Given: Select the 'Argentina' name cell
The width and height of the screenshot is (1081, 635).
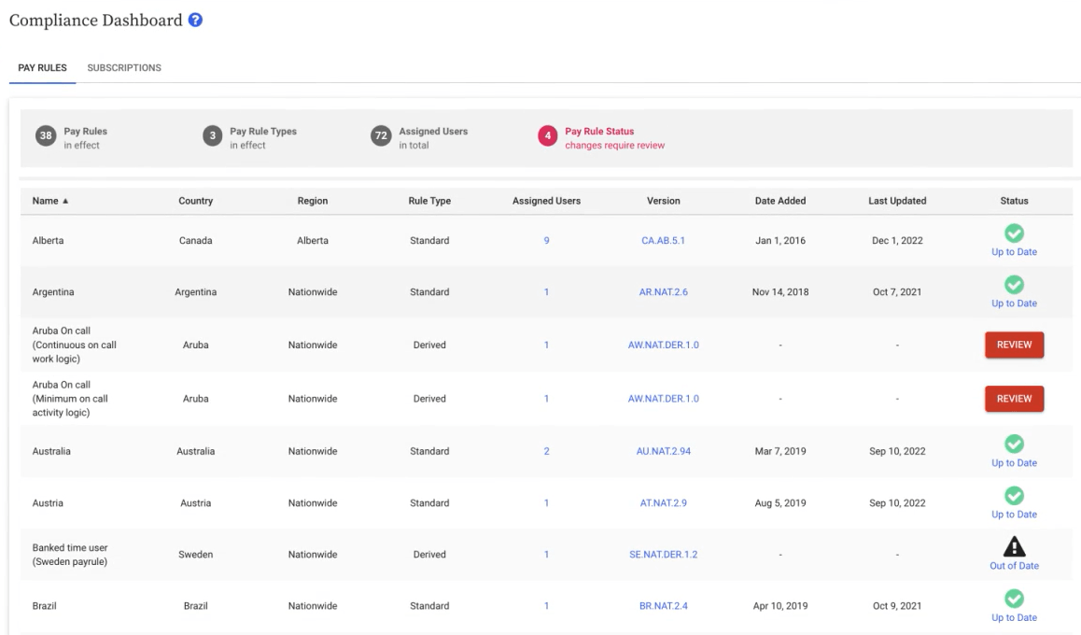Looking at the screenshot, I should click(53, 292).
